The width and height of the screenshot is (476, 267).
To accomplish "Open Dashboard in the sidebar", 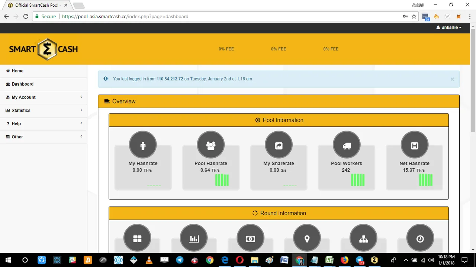I will [x=44, y=84].
